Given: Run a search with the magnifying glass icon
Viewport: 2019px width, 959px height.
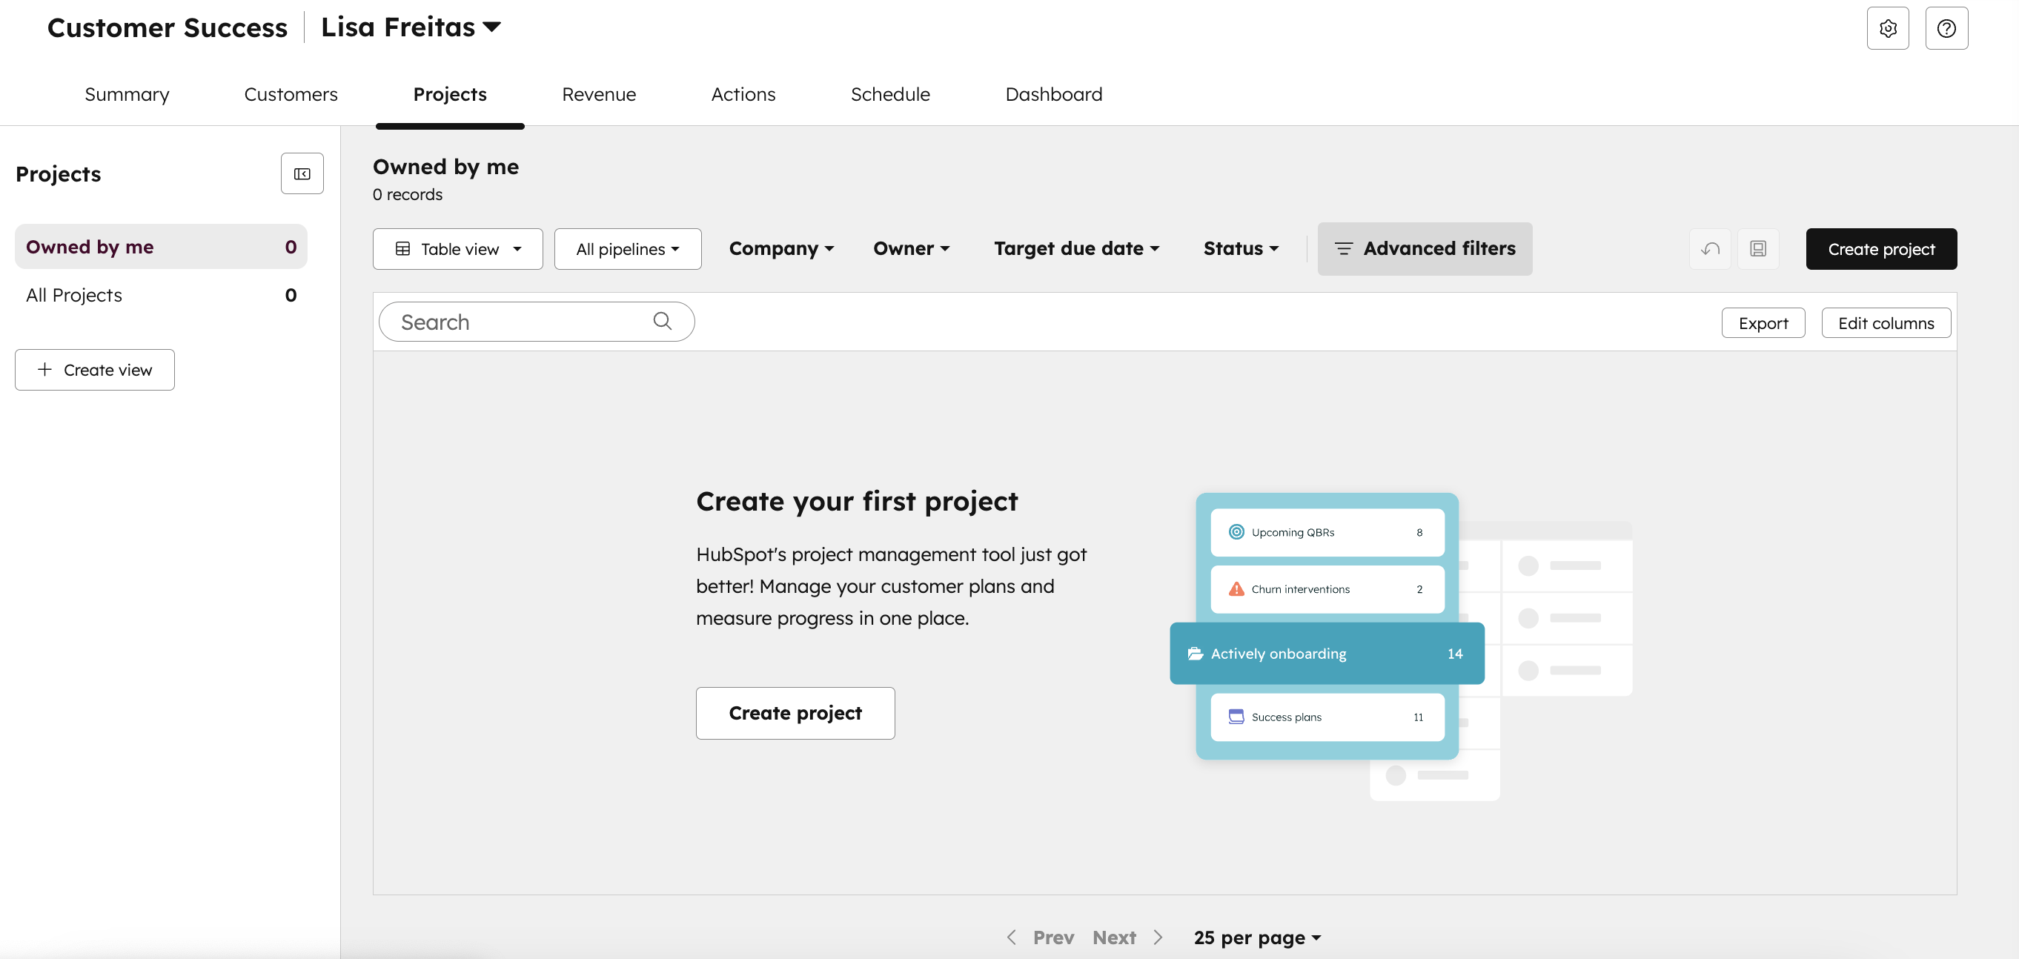Looking at the screenshot, I should (x=663, y=321).
